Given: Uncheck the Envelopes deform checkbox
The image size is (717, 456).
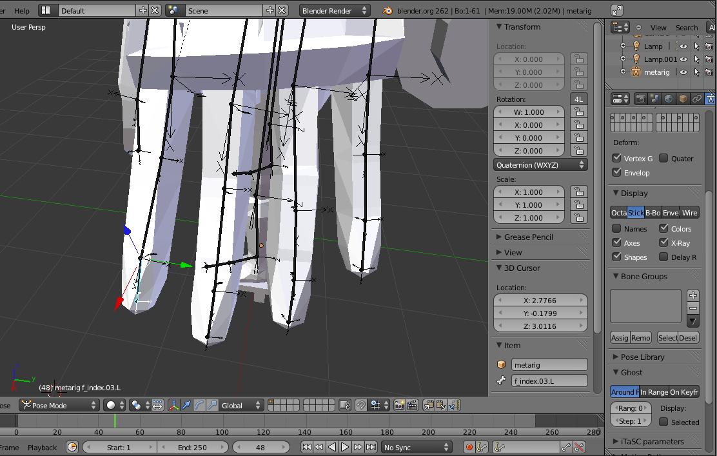Looking at the screenshot, I should click(616, 172).
